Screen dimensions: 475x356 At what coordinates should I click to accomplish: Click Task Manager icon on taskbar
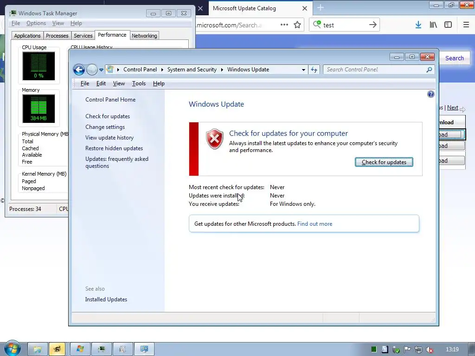[102, 350]
